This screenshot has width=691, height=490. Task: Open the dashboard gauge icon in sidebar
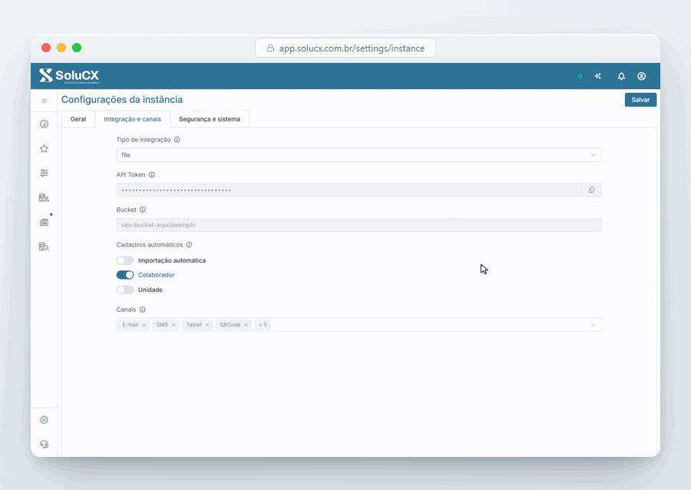click(x=44, y=124)
